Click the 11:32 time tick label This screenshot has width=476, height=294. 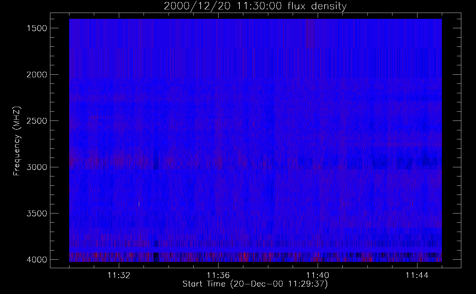tap(119, 275)
